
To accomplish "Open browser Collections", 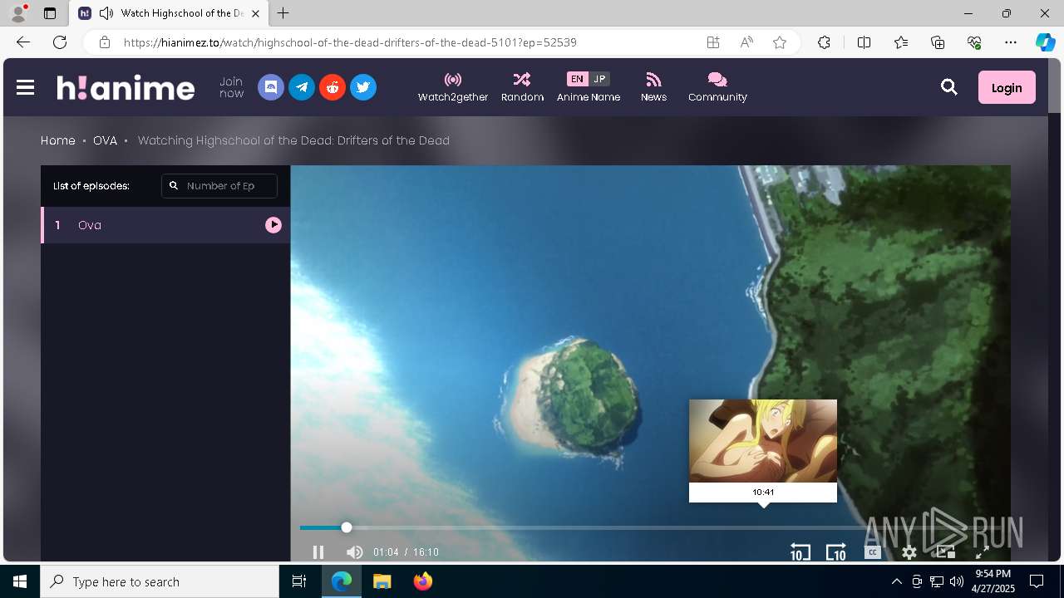I will pos(938,42).
